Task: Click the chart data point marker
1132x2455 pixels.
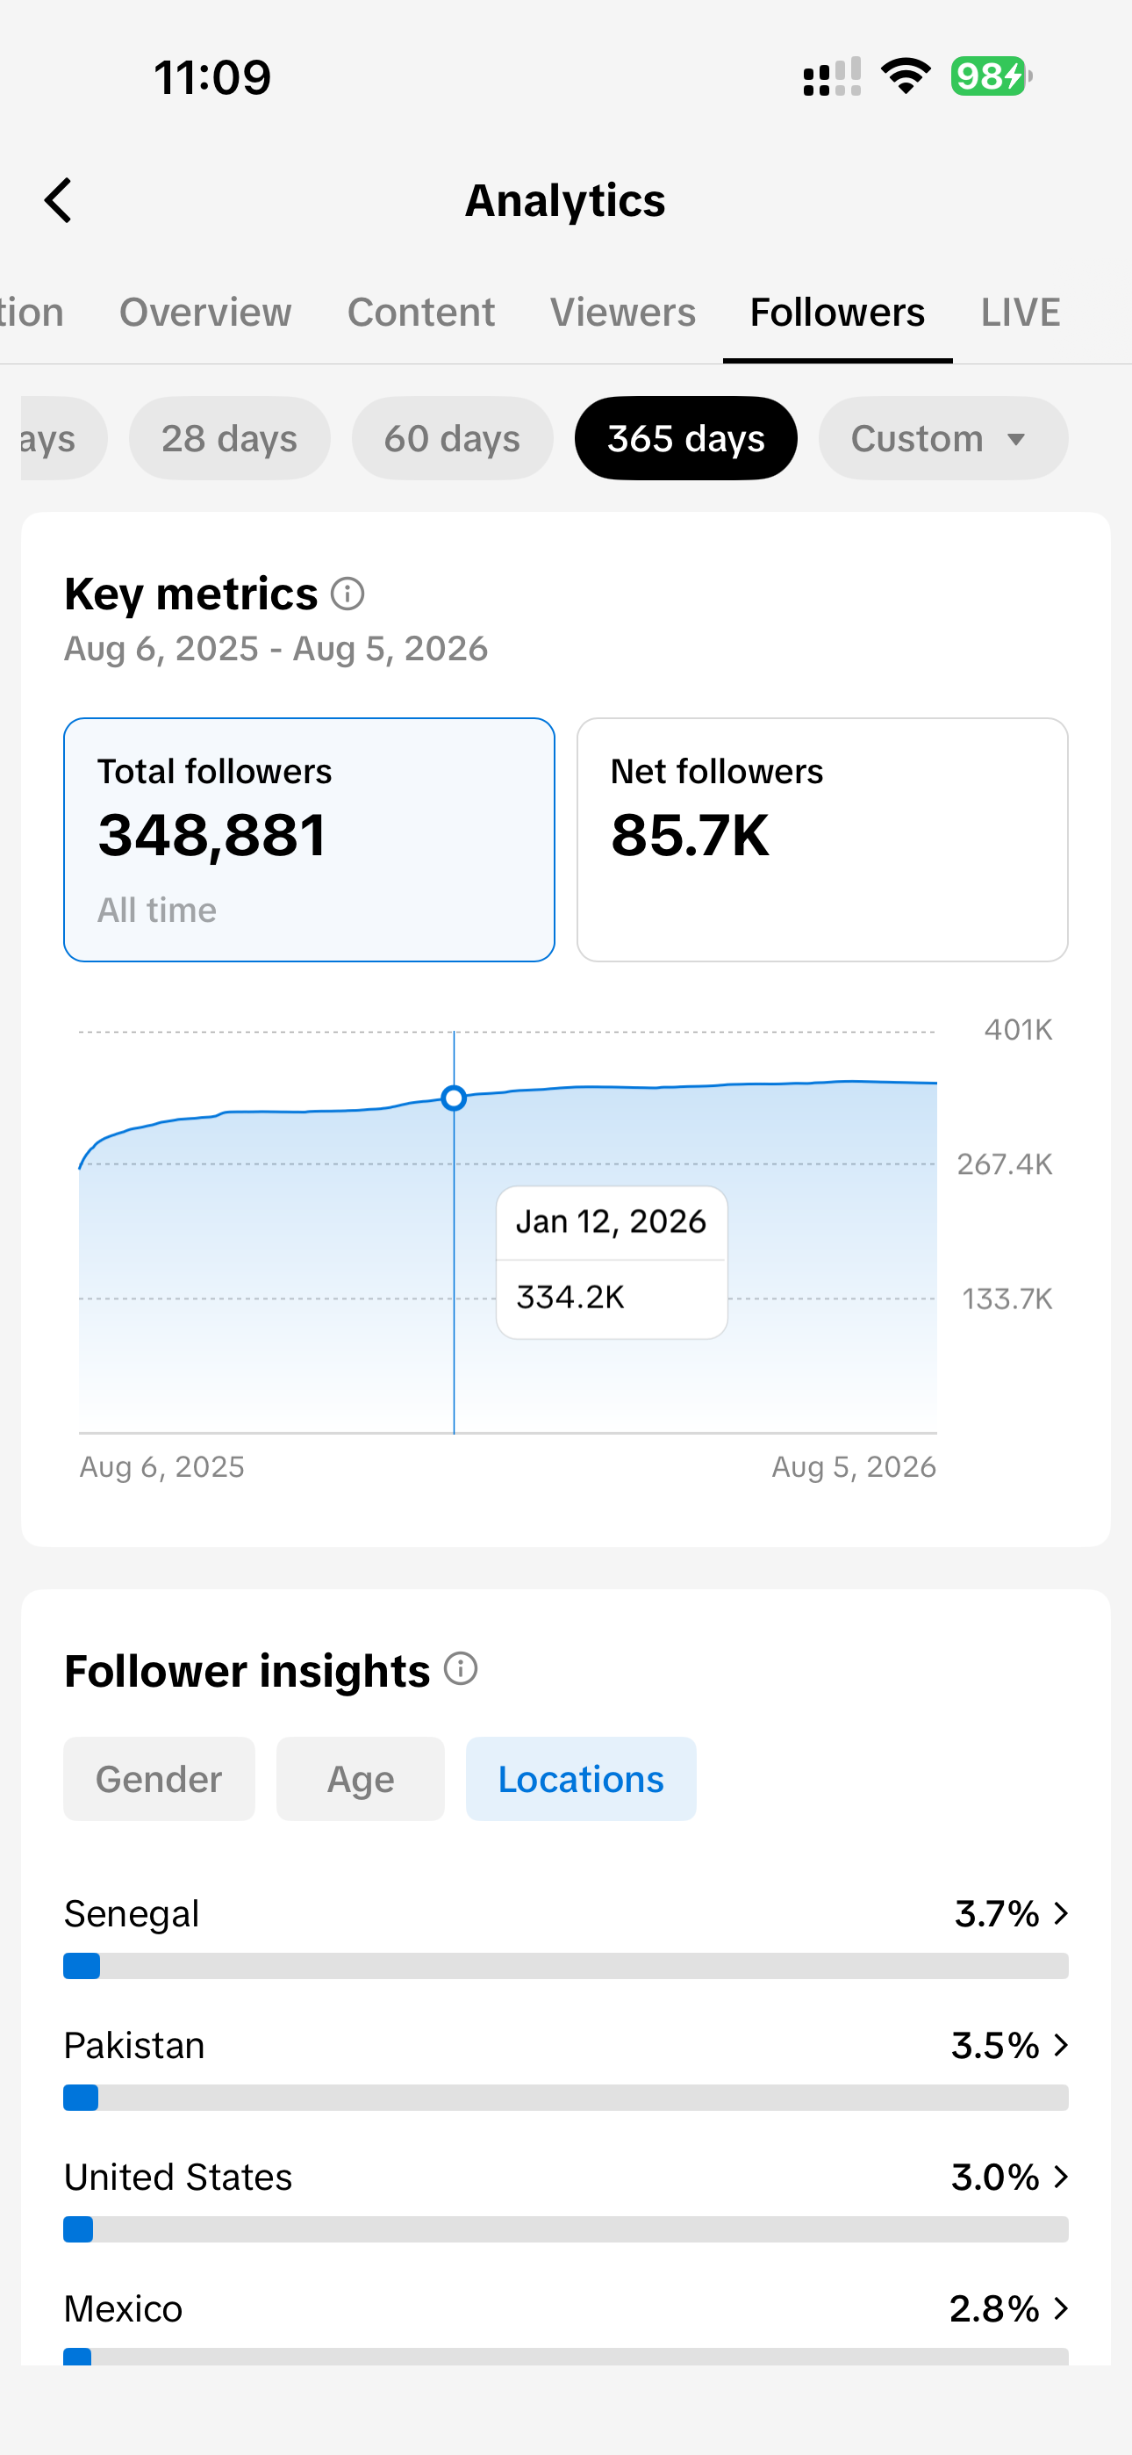Action: (454, 1098)
